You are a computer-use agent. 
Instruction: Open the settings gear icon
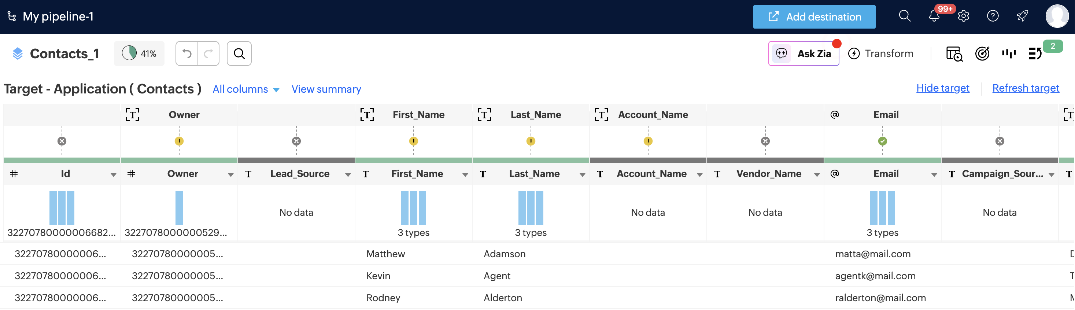coord(963,16)
